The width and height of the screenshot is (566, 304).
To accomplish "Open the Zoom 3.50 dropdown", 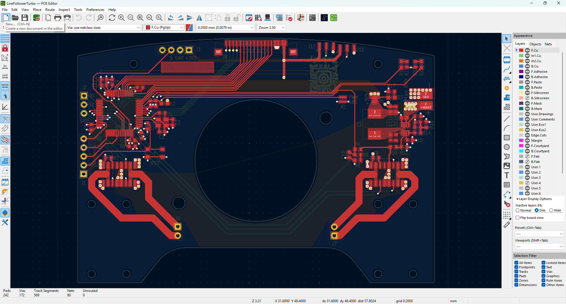I will (x=272, y=28).
